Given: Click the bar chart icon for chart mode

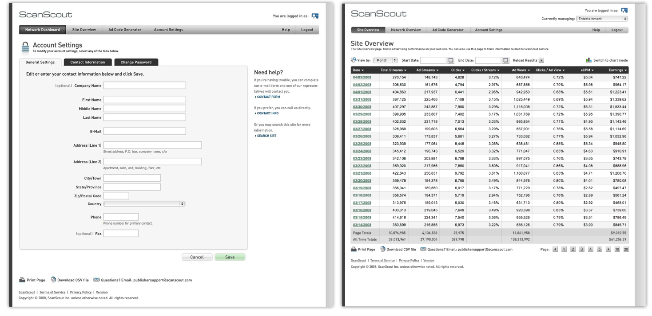Looking at the screenshot, I should click(x=588, y=60).
